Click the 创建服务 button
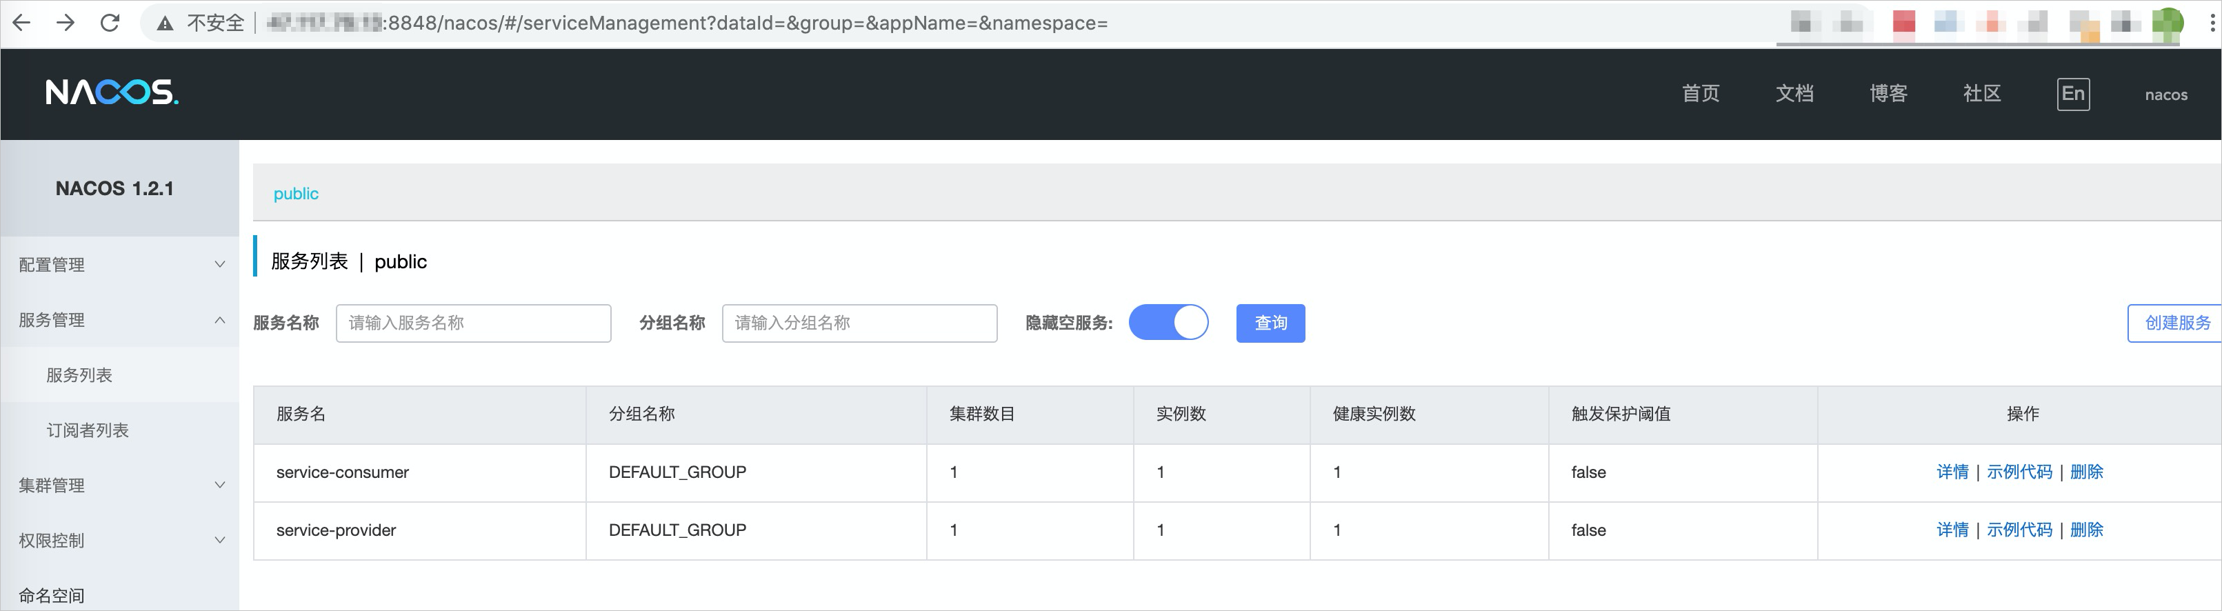The width and height of the screenshot is (2222, 611). (x=2174, y=323)
